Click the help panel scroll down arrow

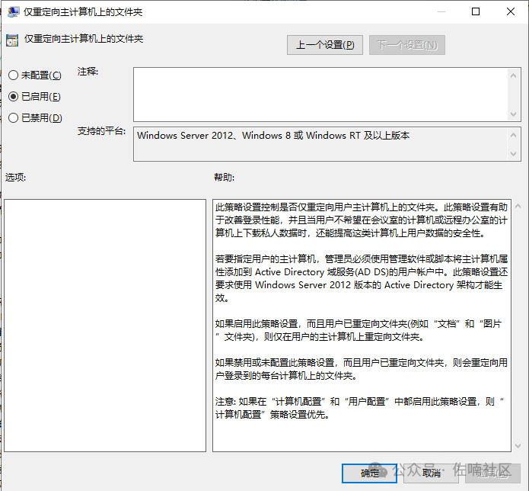click(518, 446)
